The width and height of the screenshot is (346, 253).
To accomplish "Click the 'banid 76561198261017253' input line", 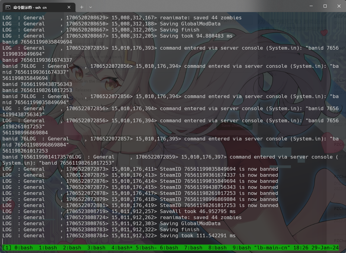I will (x=37, y=90).
